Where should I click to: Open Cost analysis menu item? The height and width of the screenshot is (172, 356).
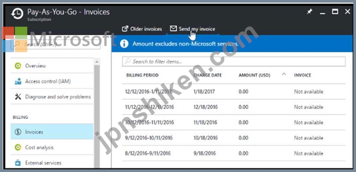(x=52, y=147)
